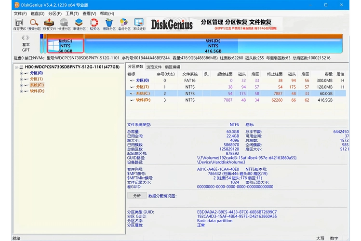Switch to the 浏览文件 tab

154,67
